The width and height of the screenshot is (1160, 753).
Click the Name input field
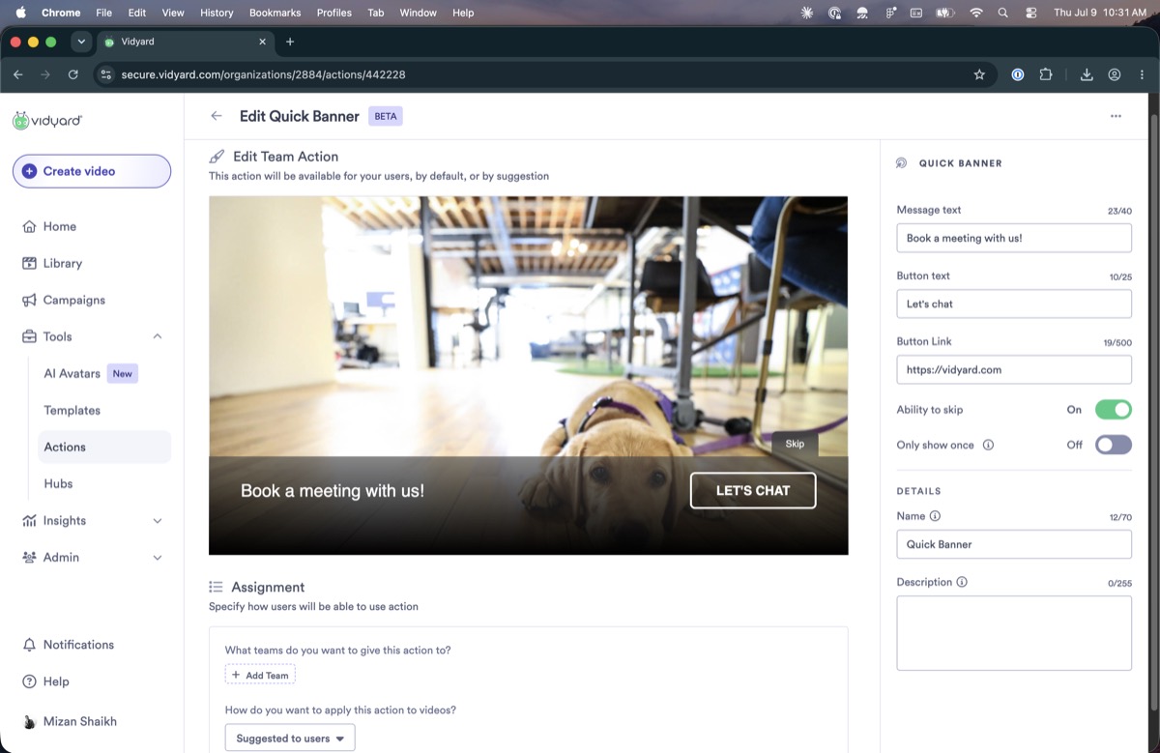coord(1014,544)
